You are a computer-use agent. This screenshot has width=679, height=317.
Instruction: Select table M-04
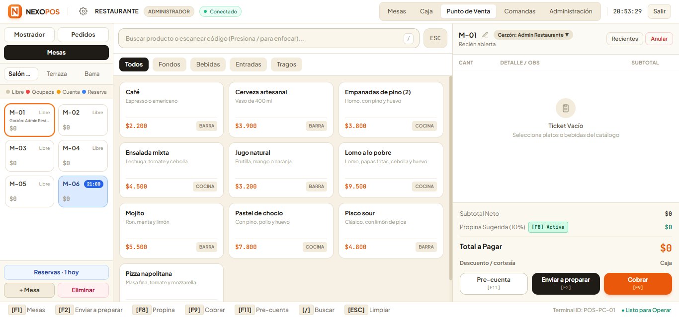click(x=83, y=155)
